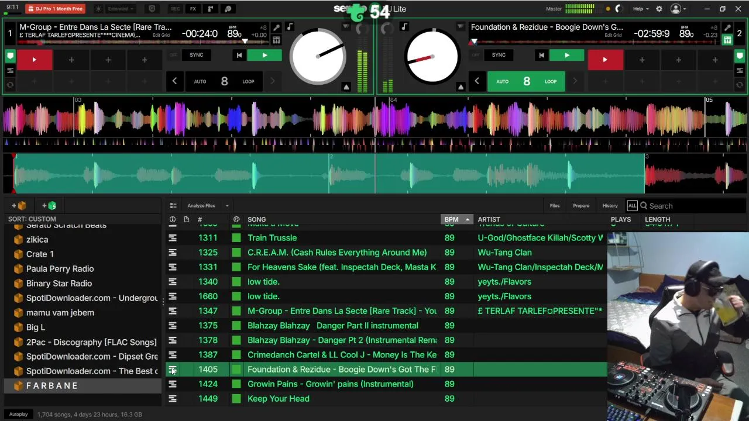749x421 pixels.
Task: Open the Help menu
Action: (641, 9)
